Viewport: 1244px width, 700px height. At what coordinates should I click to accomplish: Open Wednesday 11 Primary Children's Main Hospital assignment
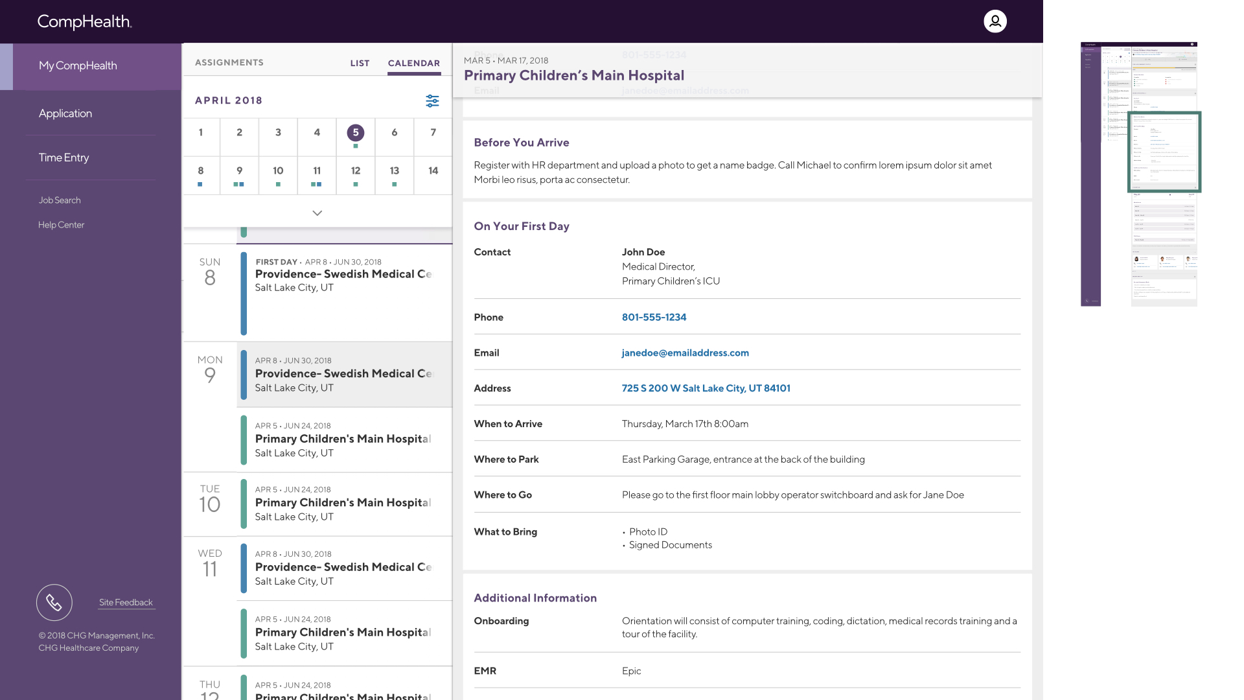point(345,633)
